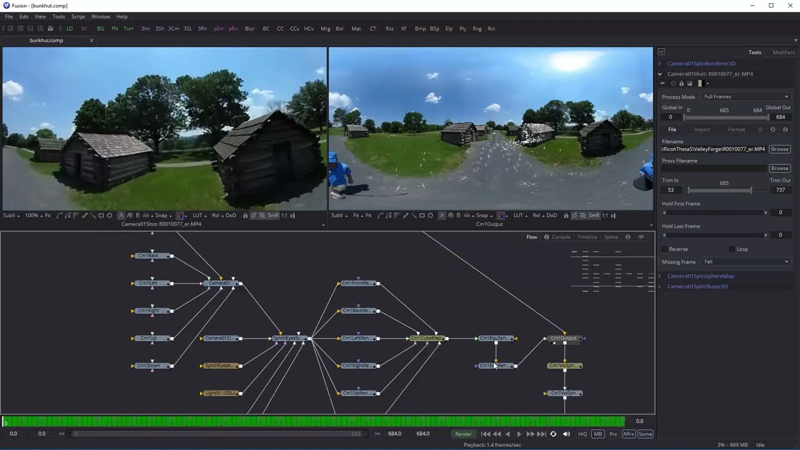This screenshot has height=450, width=800.
Task: Click the play forward button
Action: pos(519,434)
